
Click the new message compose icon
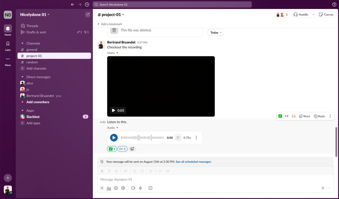(88, 14)
